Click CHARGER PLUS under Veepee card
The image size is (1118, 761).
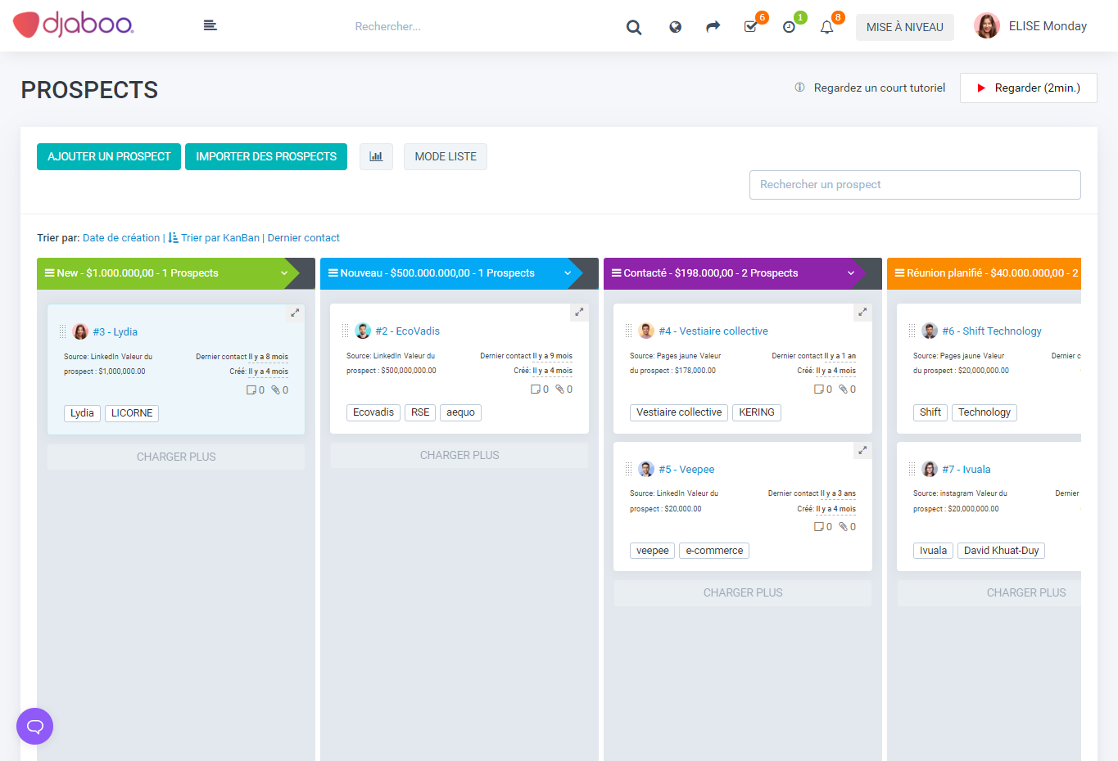click(743, 592)
